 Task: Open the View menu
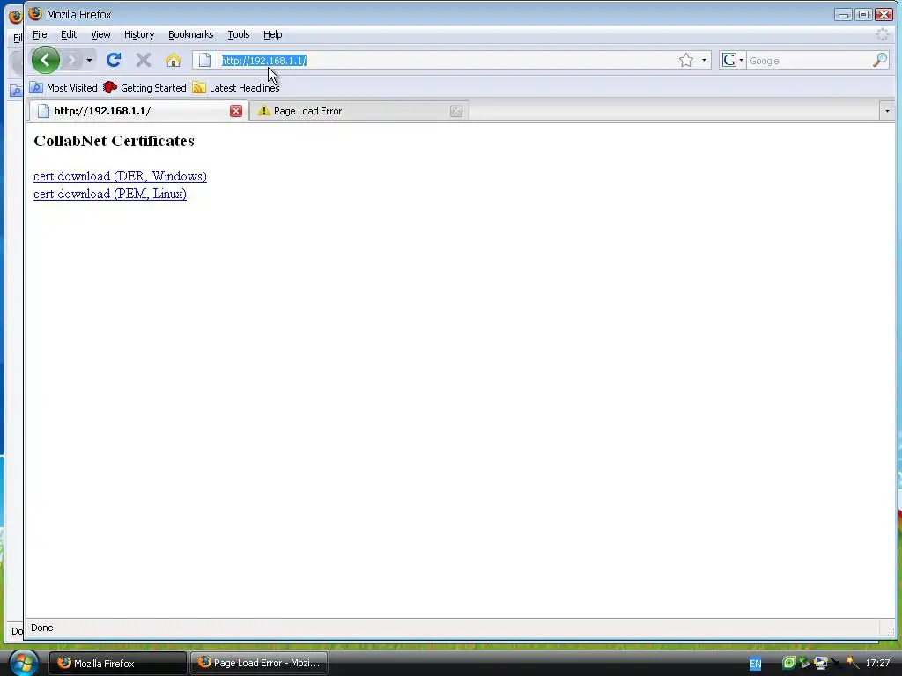[x=100, y=34]
